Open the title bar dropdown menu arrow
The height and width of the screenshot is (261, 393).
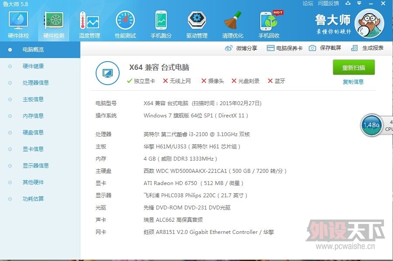pos(359,3)
